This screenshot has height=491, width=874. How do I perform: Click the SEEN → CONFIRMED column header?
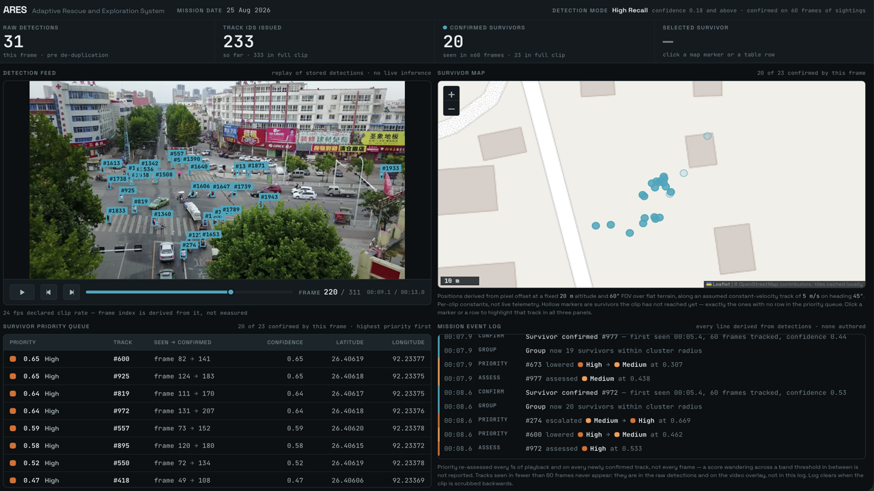(182, 342)
